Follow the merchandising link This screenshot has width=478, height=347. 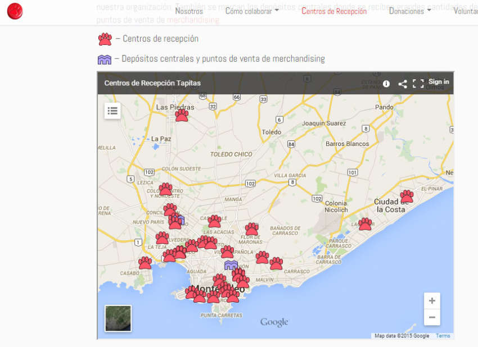tap(193, 20)
